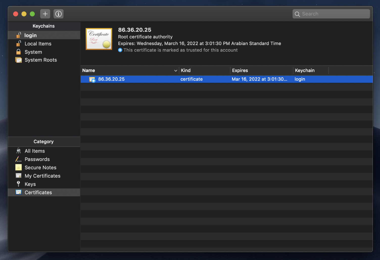Click the Keychains section header
This screenshot has height=260, width=380.
(44, 26)
